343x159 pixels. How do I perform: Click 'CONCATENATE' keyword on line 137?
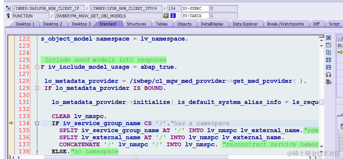(x=79, y=144)
